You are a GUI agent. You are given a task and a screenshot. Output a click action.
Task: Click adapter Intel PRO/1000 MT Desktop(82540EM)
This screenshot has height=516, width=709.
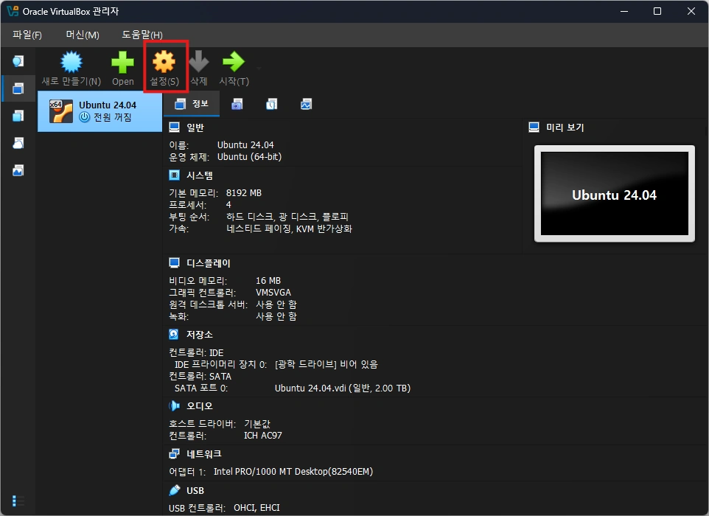tap(293, 472)
